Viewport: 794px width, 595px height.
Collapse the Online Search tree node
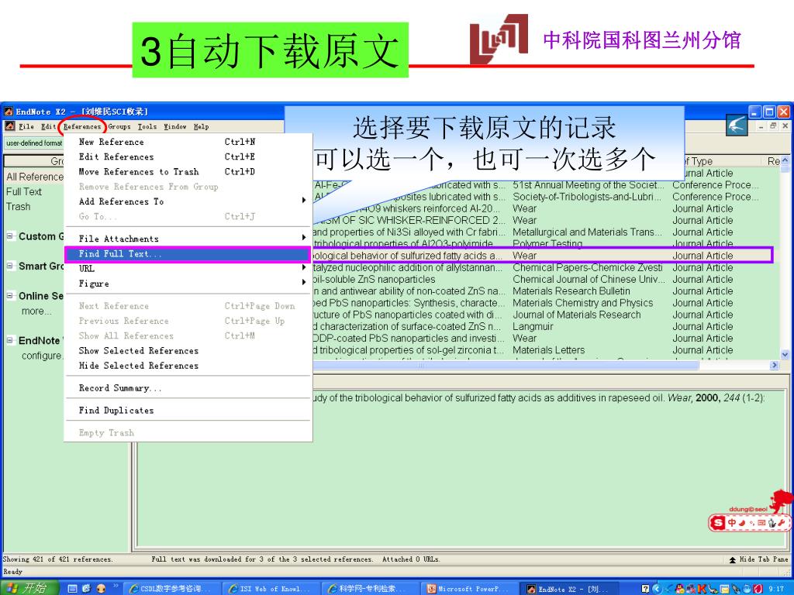tap(9, 295)
